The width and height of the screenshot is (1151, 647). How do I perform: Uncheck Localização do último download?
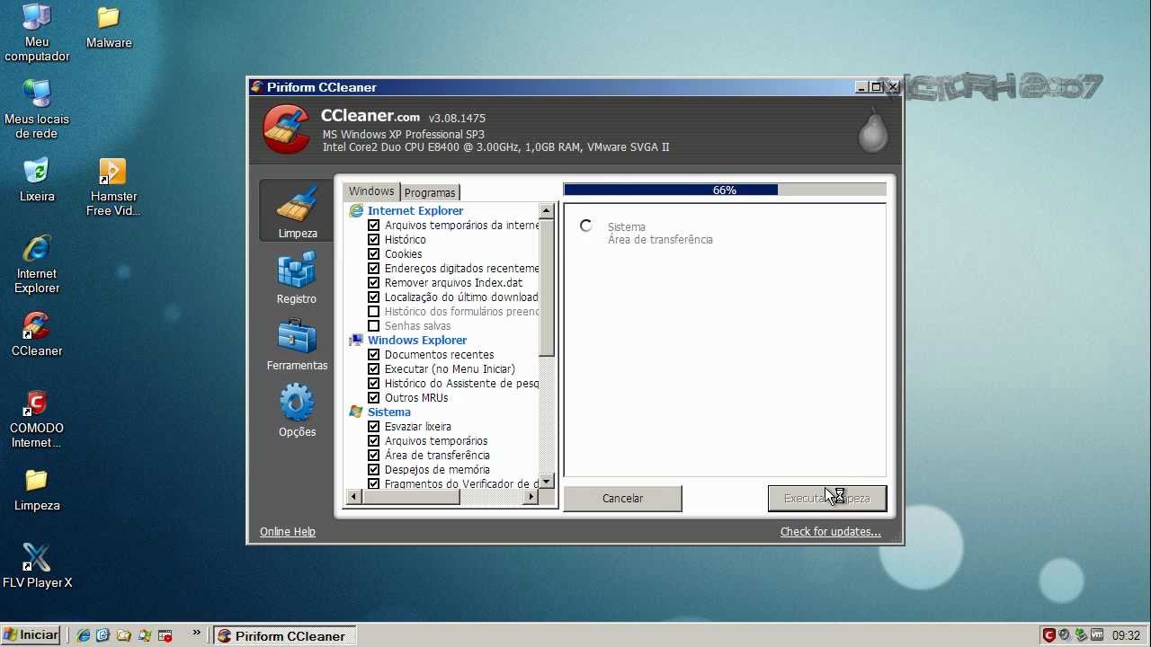coord(374,297)
